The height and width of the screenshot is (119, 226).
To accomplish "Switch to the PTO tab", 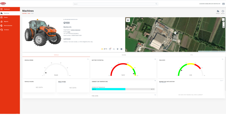I will click(191, 55).
